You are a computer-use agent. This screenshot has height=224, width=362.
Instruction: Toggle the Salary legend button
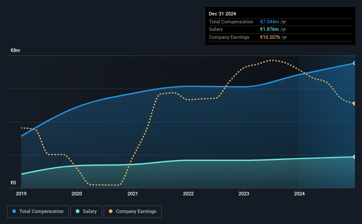tap(86, 212)
